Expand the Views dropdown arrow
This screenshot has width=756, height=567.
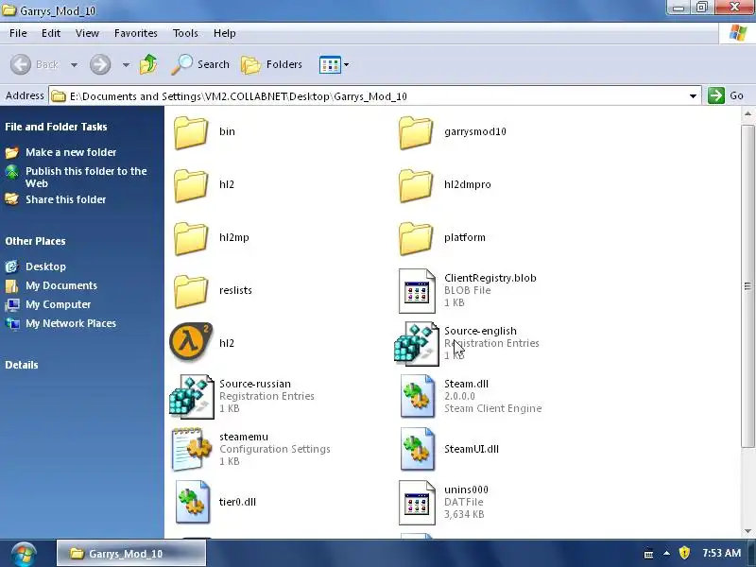[x=346, y=64]
